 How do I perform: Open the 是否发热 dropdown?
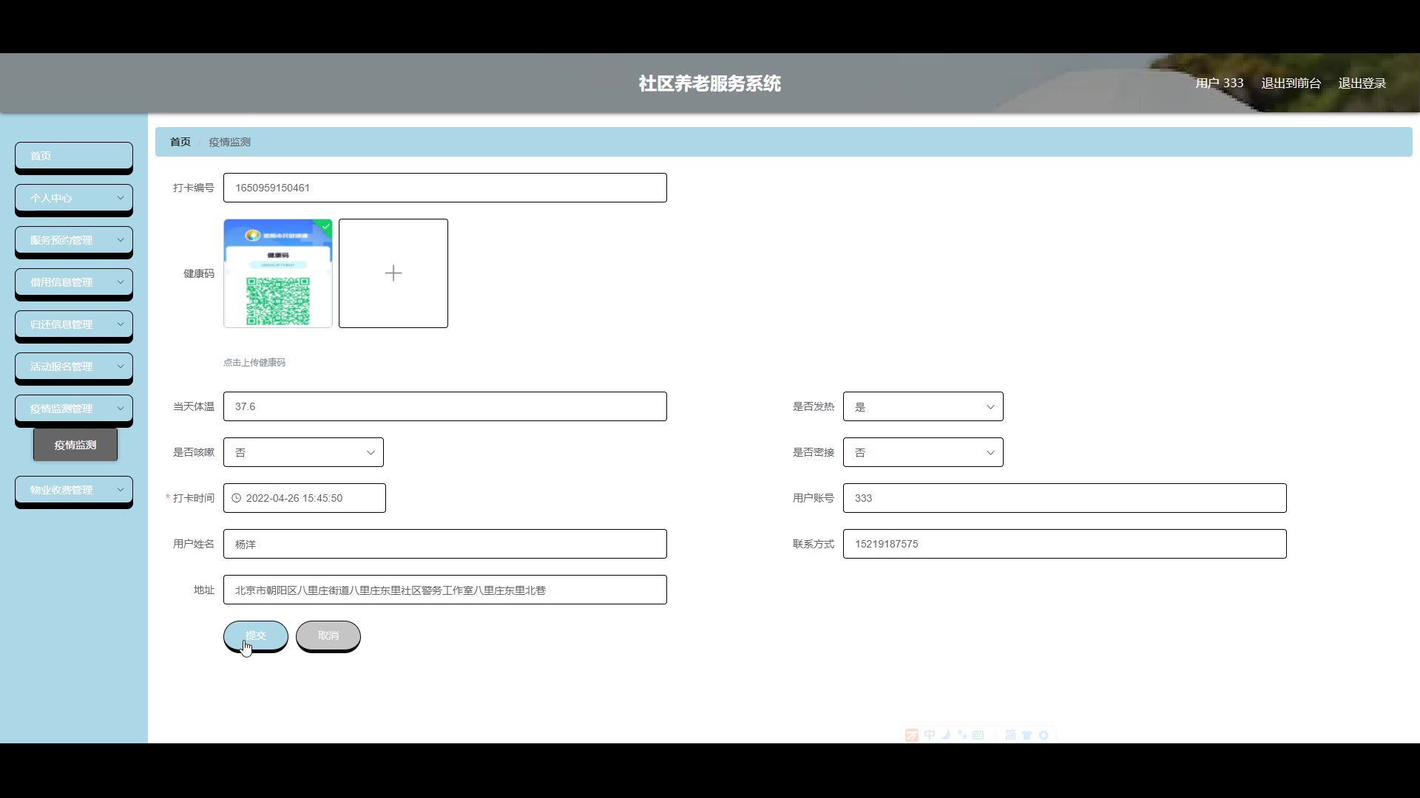[922, 406]
